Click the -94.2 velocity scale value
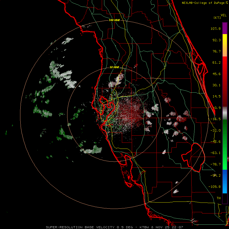The height and width of the screenshot is (229, 229). (x=216, y=175)
